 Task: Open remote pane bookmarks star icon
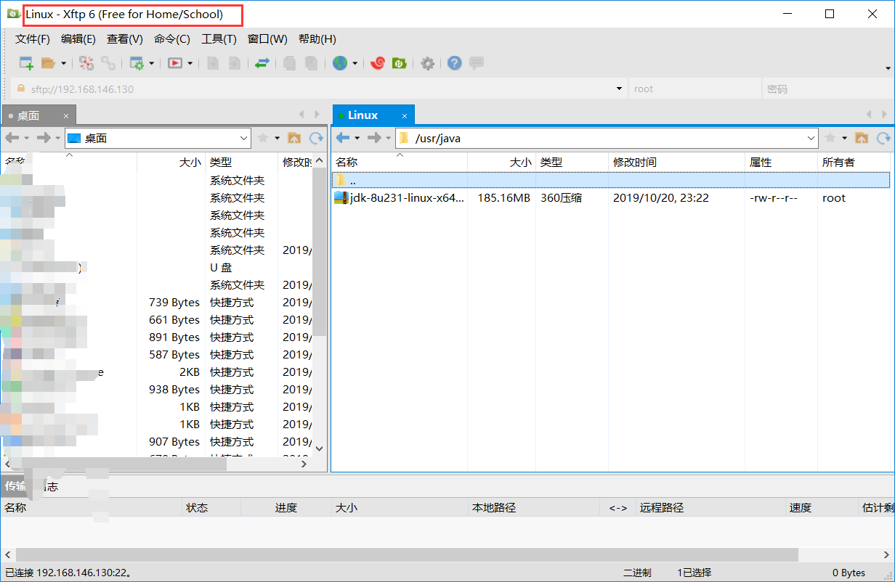(x=830, y=138)
